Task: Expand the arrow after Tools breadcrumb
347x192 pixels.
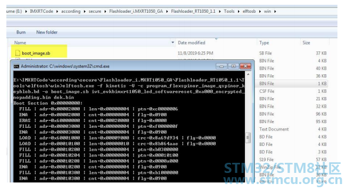Action: click(239, 11)
